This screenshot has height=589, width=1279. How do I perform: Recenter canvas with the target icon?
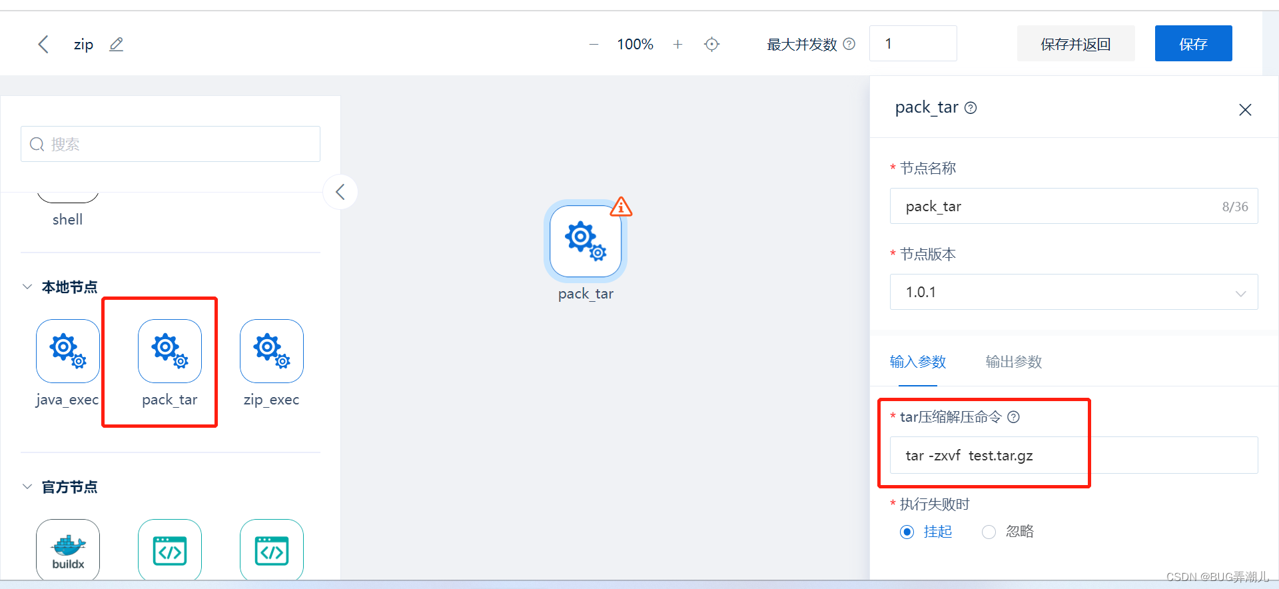coord(712,45)
